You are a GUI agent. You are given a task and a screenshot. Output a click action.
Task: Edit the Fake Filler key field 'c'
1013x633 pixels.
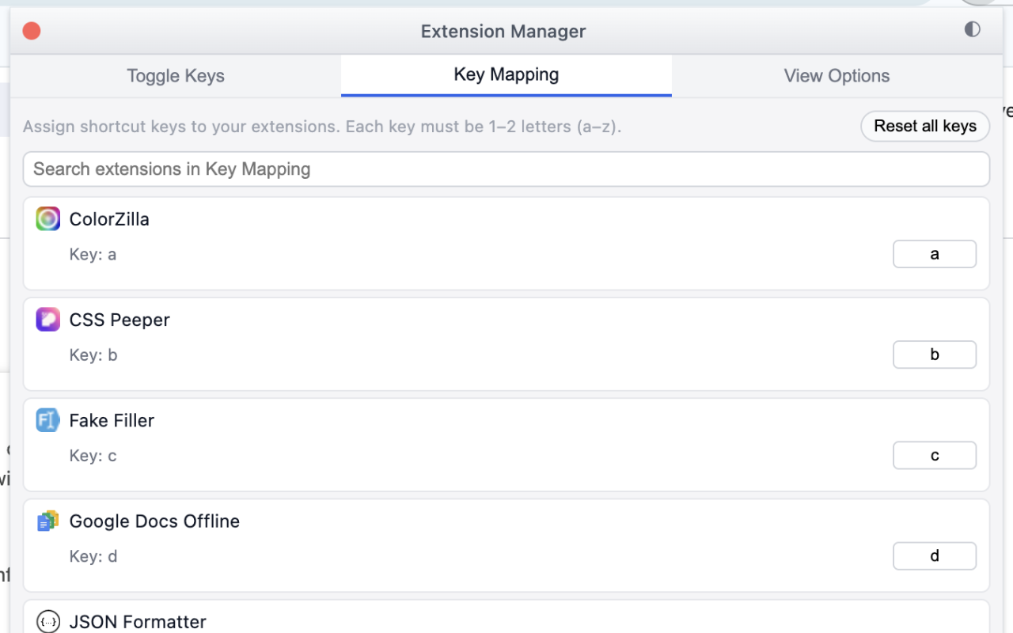pos(935,455)
